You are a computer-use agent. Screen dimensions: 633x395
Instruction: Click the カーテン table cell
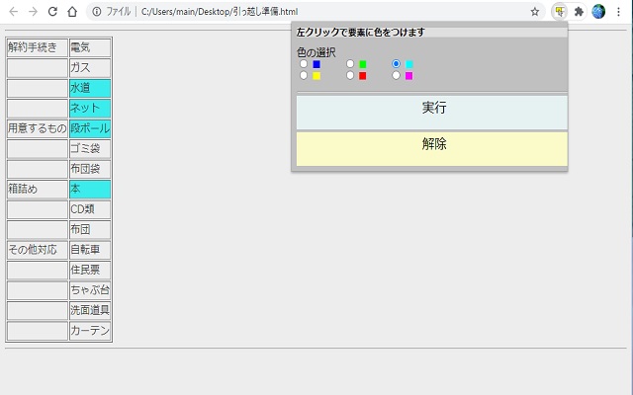90,331
